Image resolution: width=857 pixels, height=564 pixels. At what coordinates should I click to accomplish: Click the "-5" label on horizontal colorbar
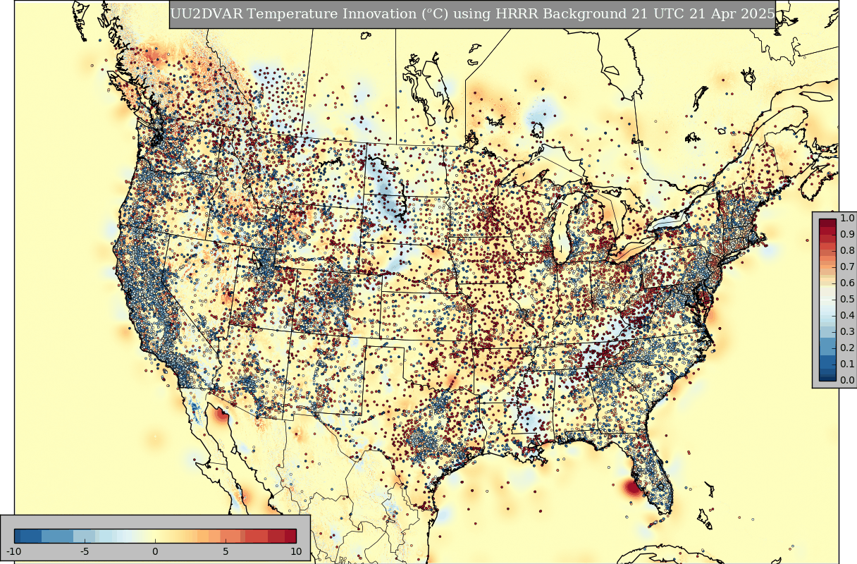[85, 551]
